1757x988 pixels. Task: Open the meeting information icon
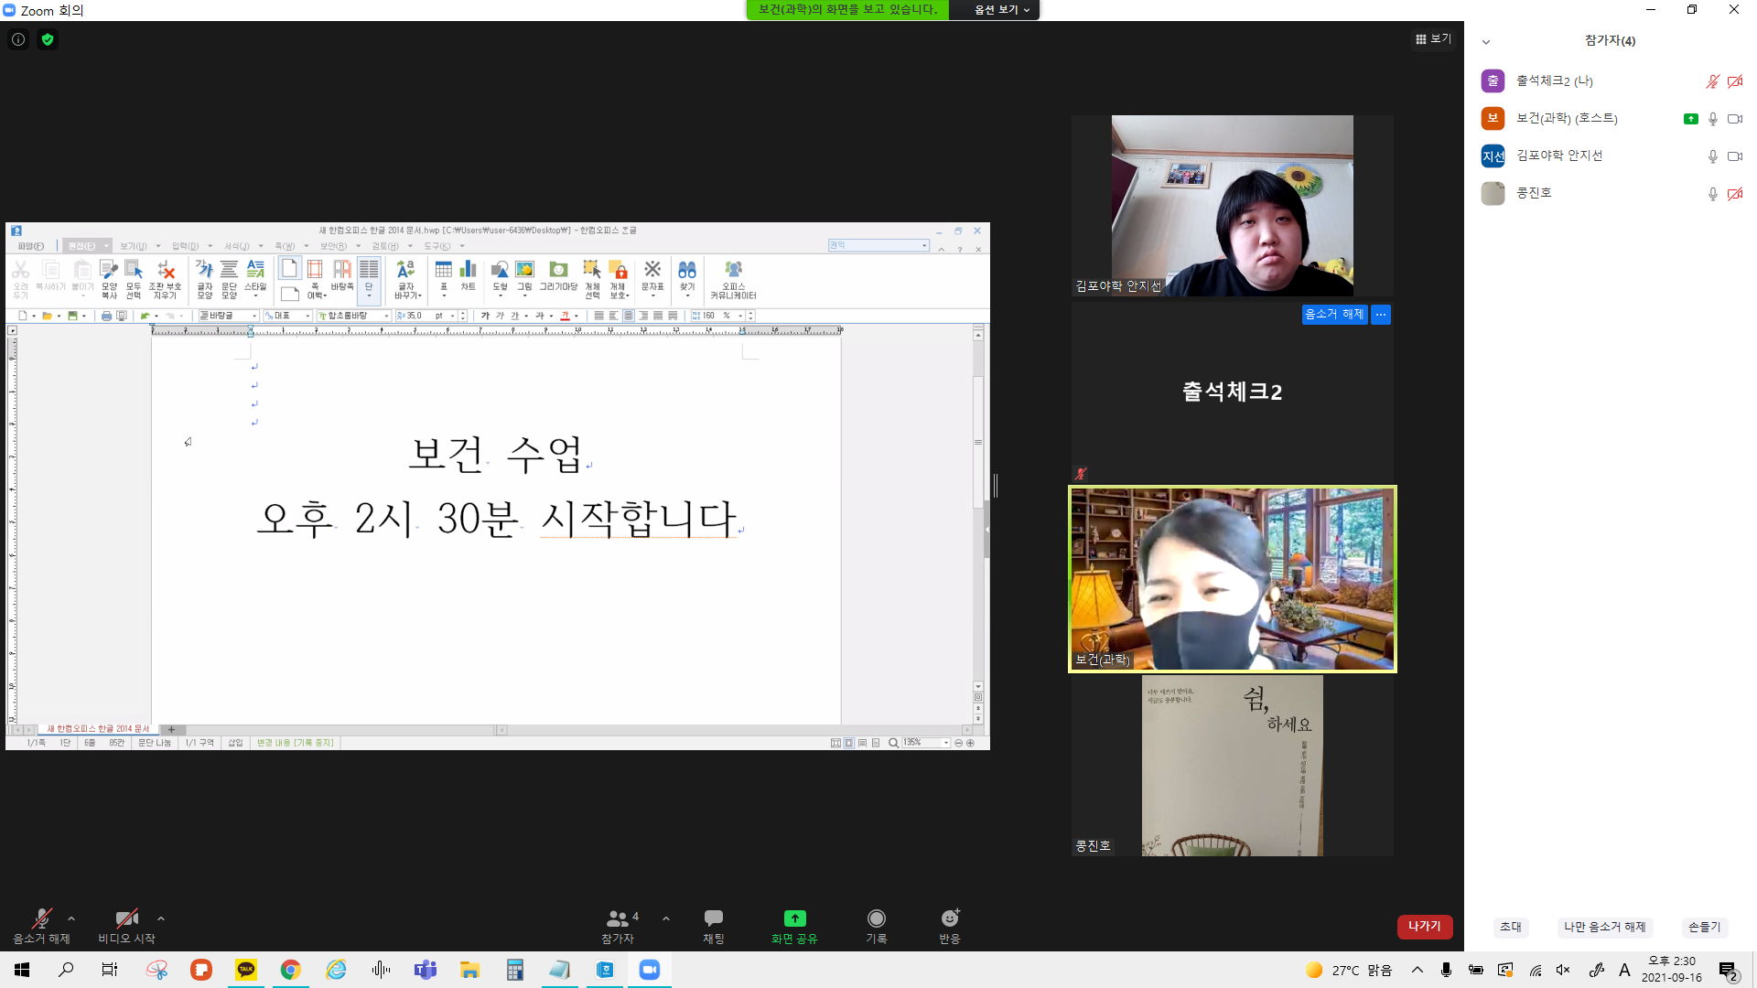(x=18, y=39)
